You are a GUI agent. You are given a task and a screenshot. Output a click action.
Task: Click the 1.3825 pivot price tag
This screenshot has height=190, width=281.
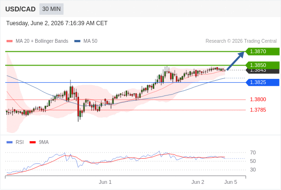[x=262, y=82]
